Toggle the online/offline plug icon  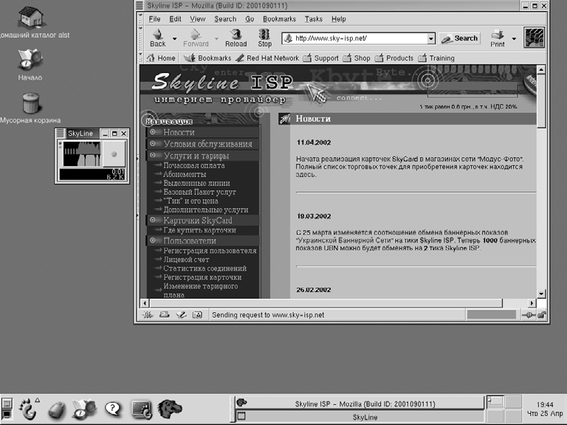[527, 315]
